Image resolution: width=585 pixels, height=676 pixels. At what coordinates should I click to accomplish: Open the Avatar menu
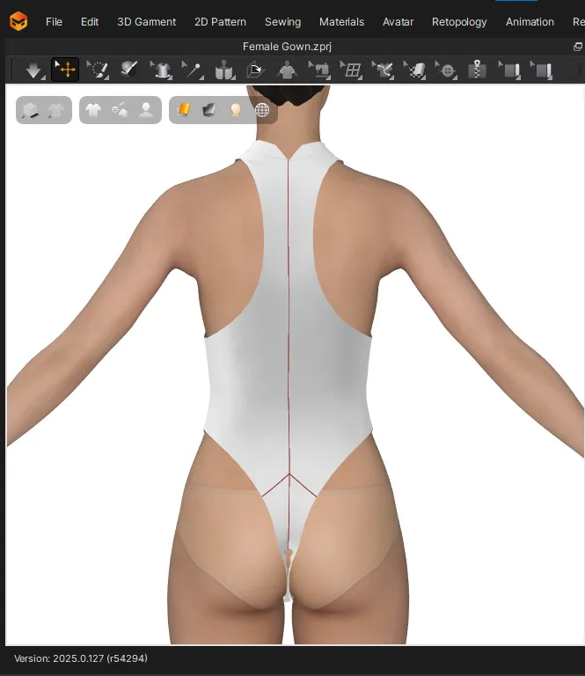(x=398, y=21)
